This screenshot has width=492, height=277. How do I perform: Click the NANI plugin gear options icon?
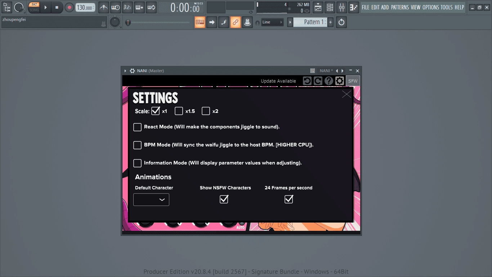(x=132, y=71)
